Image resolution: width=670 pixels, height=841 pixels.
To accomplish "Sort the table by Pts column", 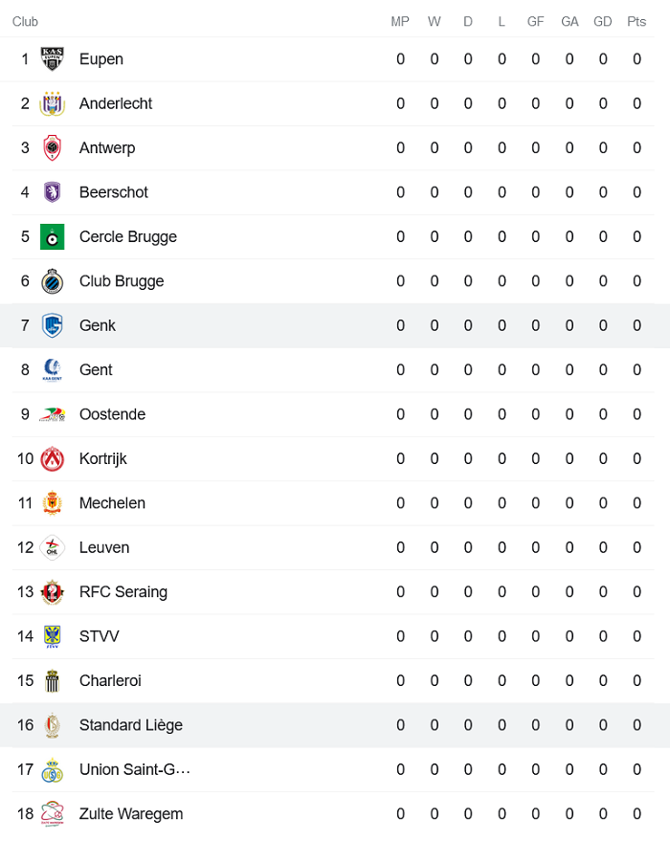I will (636, 21).
